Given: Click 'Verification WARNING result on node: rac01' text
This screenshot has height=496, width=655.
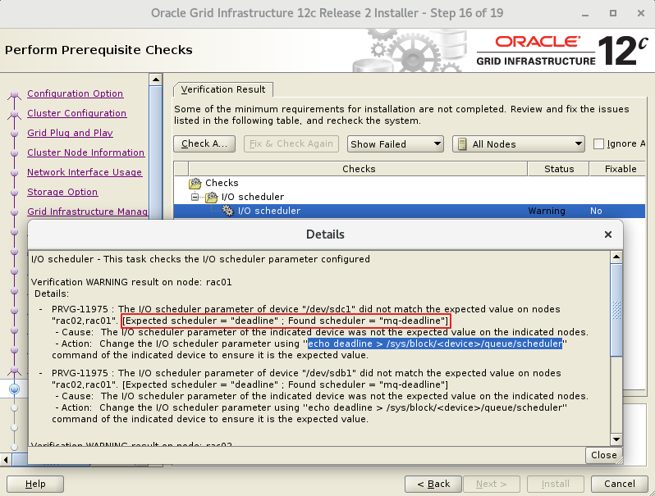Looking at the screenshot, I should pos(131,282).
